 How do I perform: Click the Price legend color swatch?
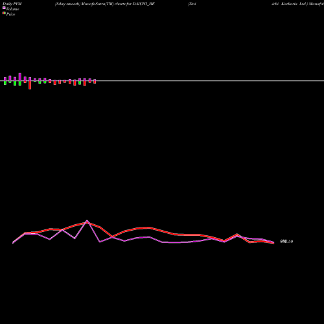pyautogui.click(x=4, y=14)
